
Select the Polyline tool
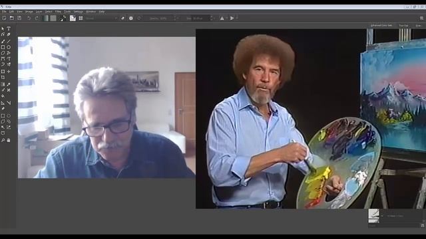coord(9,53)
